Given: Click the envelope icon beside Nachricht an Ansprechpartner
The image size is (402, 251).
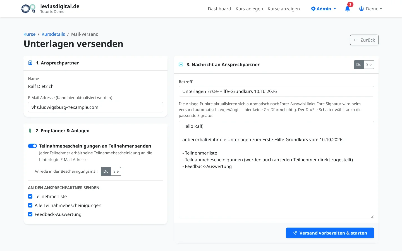Looking at the screenshot, I should pos(181,65).
